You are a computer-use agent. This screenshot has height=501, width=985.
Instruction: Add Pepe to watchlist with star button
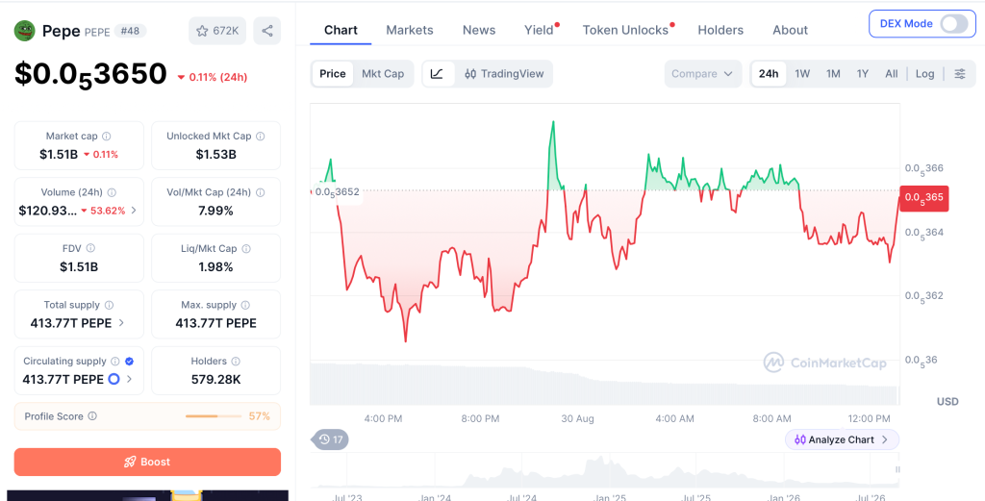[217, 31]
